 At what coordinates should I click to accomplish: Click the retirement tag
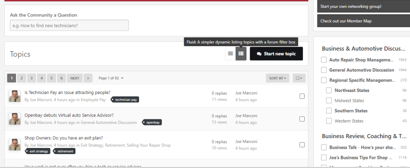pyautogui.click(x=64, y=151)
